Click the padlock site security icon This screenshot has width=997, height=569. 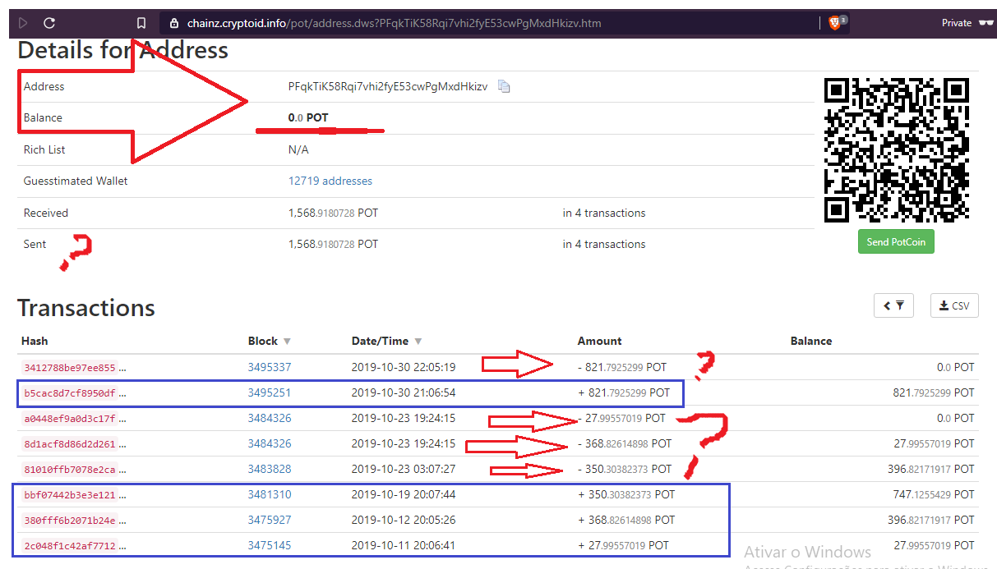pos(173,23)
